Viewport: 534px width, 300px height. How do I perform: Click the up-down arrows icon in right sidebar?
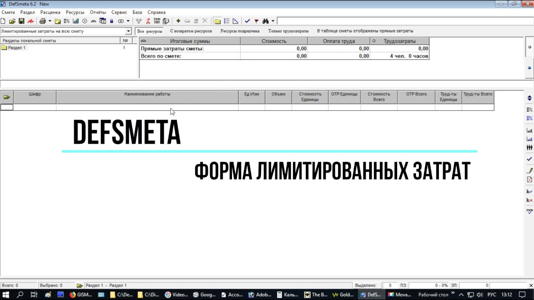tap(529, 98)
